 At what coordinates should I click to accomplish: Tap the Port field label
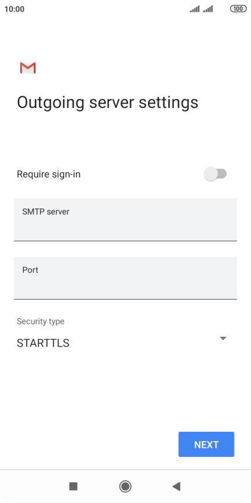[x=30, y=270]
